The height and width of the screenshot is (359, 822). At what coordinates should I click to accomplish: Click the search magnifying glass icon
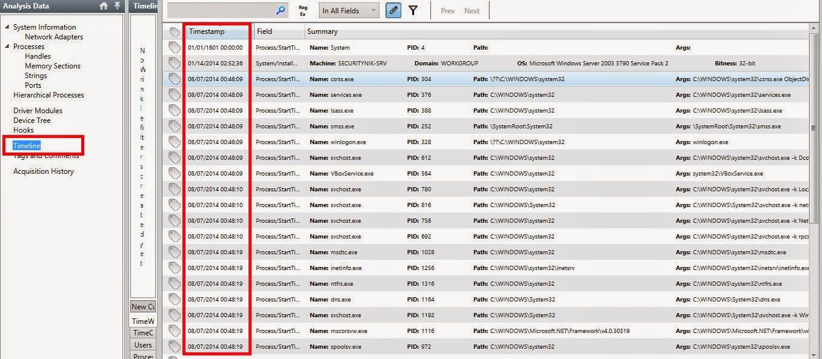point(279,10)
